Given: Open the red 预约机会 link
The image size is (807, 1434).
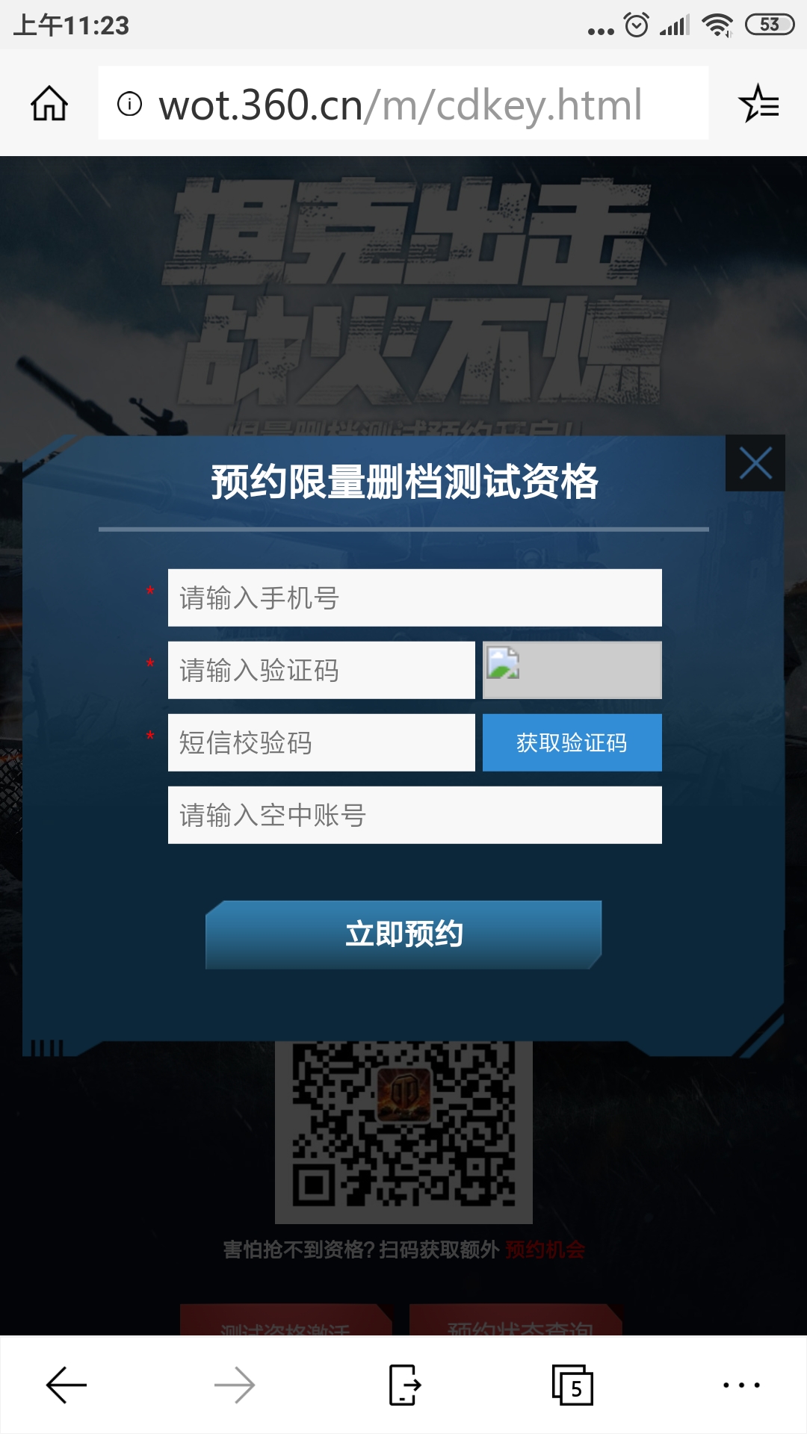Looking at the screenshot, I should (545, 1250).
